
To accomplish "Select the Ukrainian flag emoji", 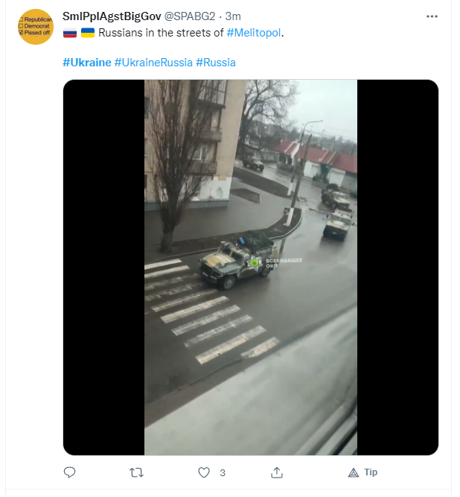I will [88, 33].
